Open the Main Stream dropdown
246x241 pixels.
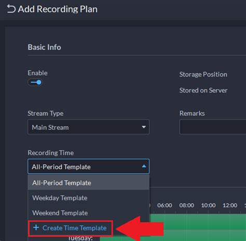point(88,127)
